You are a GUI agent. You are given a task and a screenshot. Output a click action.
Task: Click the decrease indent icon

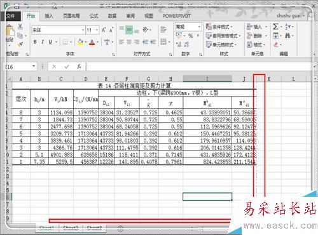(x=146, y=42)
